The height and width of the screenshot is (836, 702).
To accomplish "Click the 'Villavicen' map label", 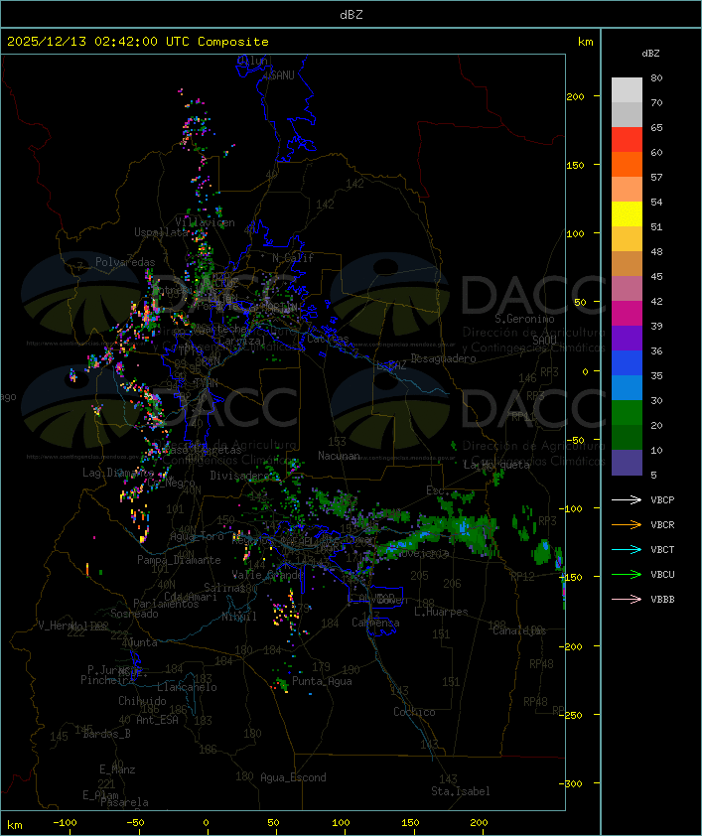I will 206,222.
